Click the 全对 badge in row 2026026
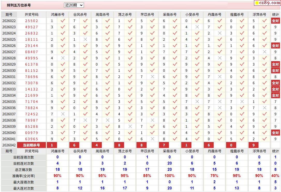This screenshot has width=281, height=192. [276, 46]
